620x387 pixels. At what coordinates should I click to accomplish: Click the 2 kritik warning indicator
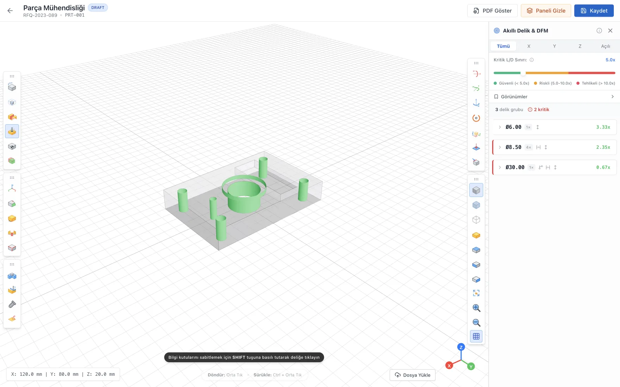(539, 110)
